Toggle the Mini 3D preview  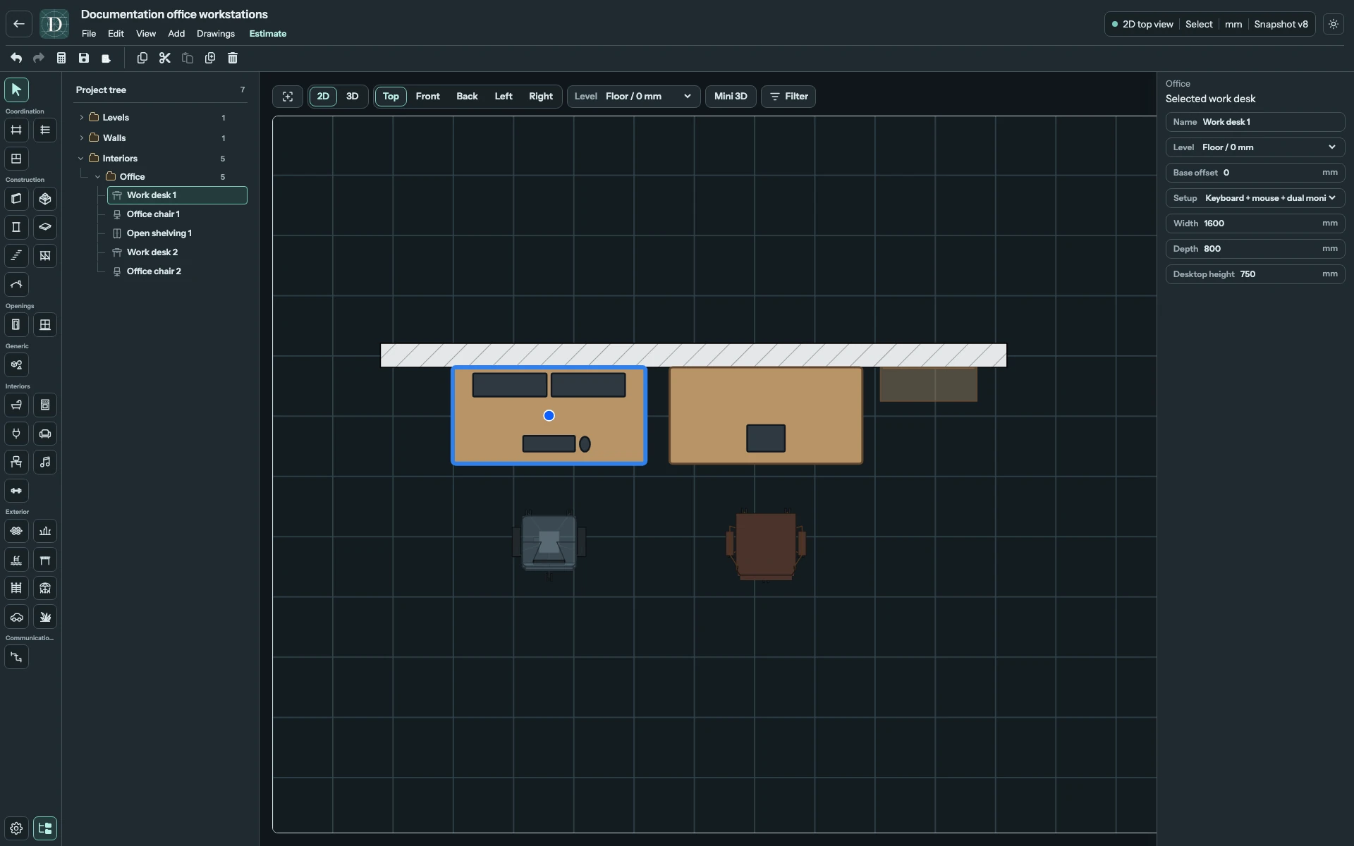[731, 97]
